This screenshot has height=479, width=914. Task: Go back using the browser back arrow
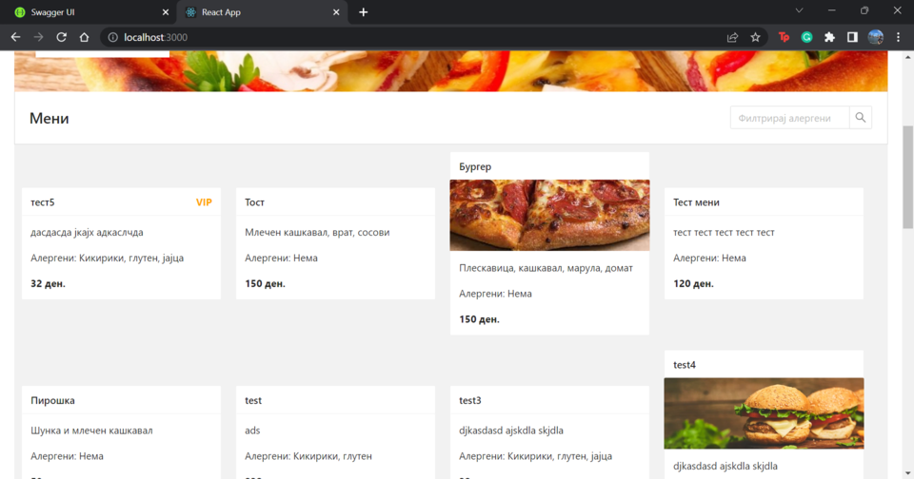15,37
